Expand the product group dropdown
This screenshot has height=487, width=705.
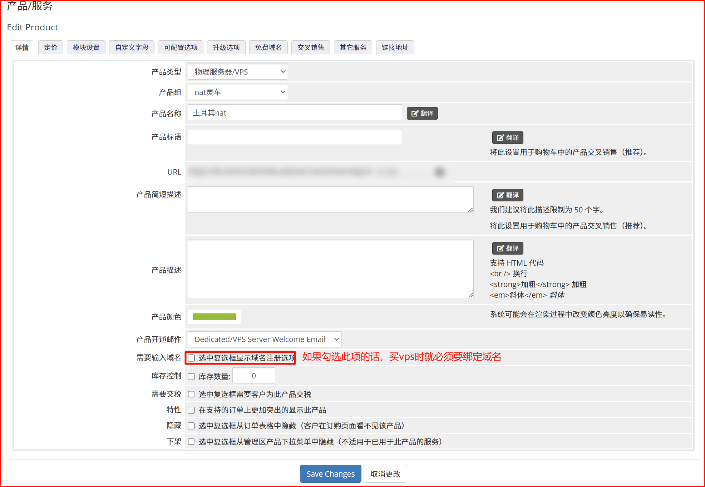[x=238, y=92]
